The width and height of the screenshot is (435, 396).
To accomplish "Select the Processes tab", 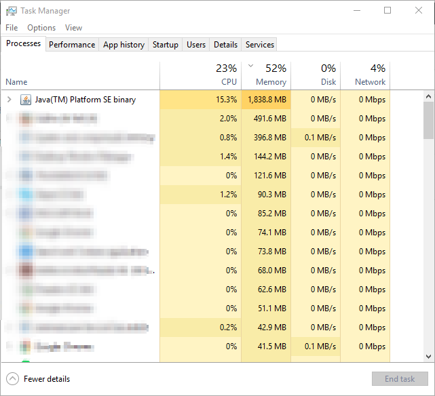I will (x=23, y=43).
